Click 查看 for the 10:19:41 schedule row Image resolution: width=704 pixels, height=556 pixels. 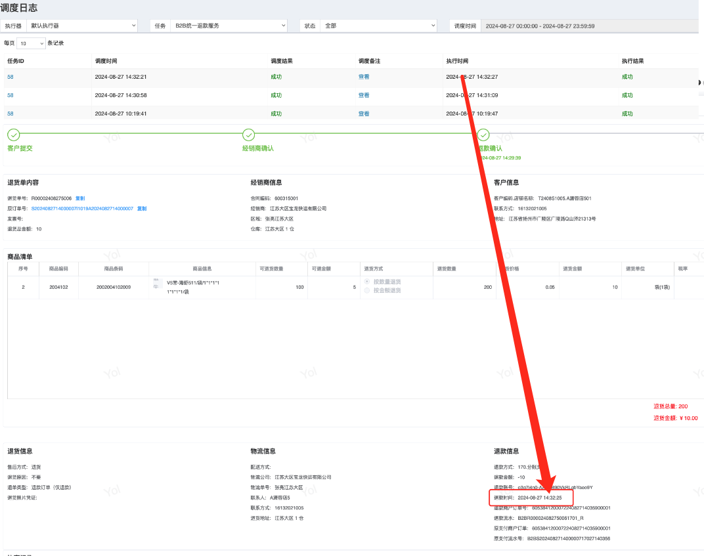(364, 114)
